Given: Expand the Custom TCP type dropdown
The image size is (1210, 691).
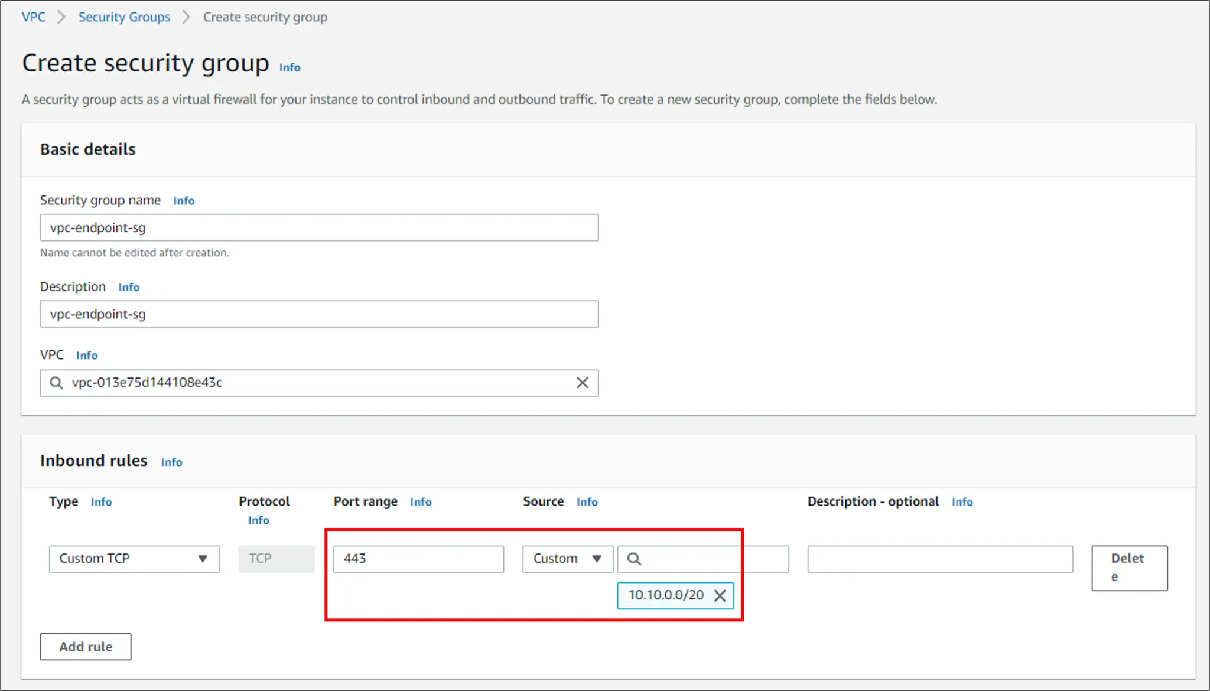Looking at the screenshot, I should (x=134, y=559).
